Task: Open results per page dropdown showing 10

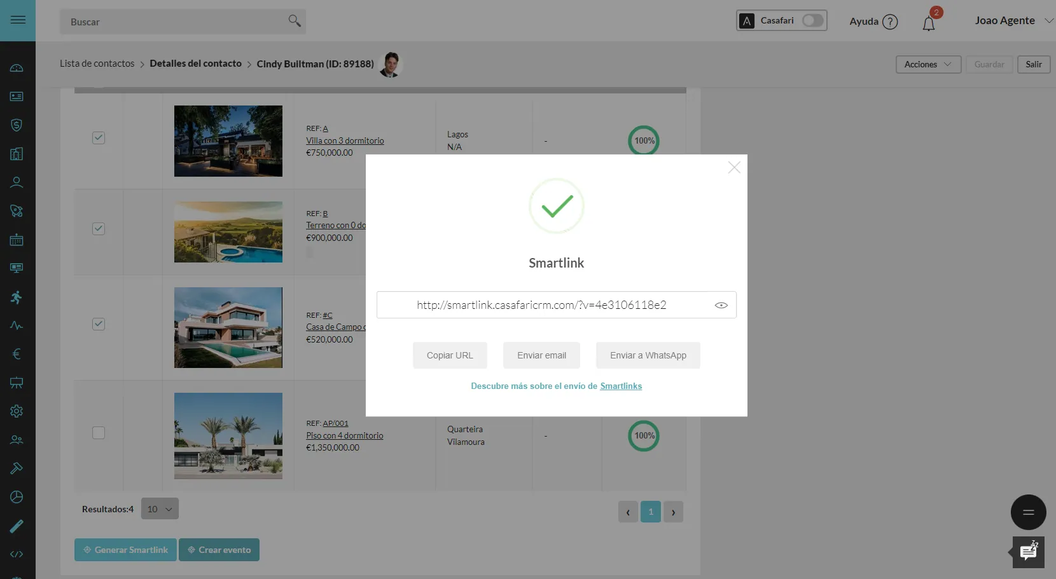Action: coord(160,508)
